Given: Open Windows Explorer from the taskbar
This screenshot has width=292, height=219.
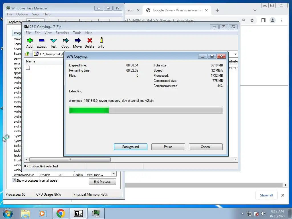Looking at the screenshot, I should [x=25, y=213].
